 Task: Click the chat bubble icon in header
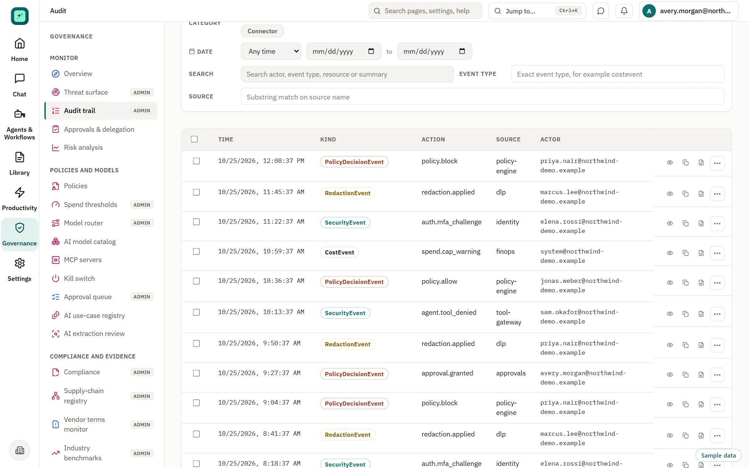[x=601, y=11]
